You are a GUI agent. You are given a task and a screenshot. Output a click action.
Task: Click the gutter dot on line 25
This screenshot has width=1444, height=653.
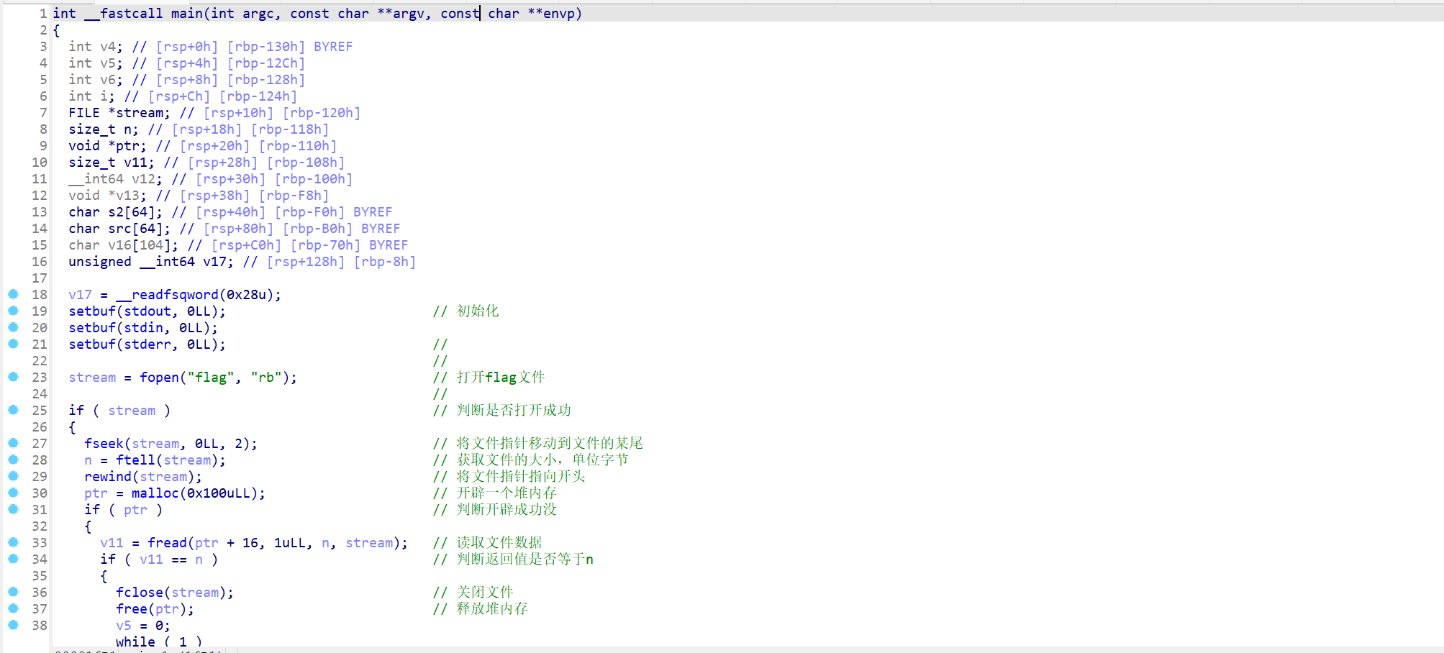(x=13, y=410)
